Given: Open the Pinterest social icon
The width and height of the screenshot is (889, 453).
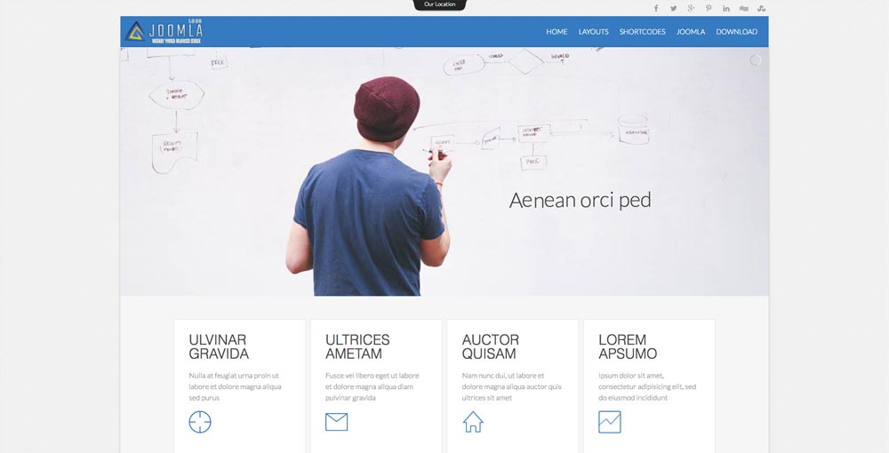Looking at the screenshot, I should tap(709, 9).
